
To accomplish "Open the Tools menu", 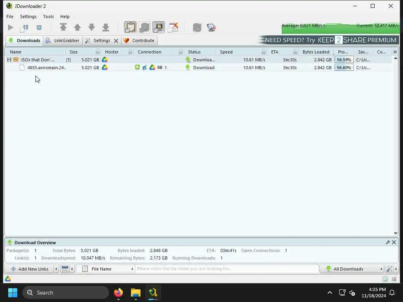I will pos(48,17).
